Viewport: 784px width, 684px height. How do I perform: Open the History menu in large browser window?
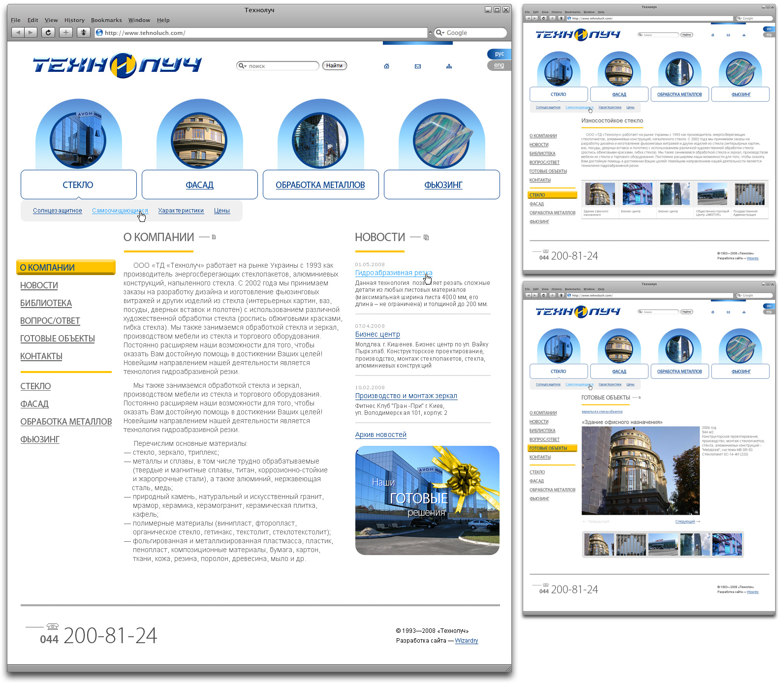coord(74,20)
